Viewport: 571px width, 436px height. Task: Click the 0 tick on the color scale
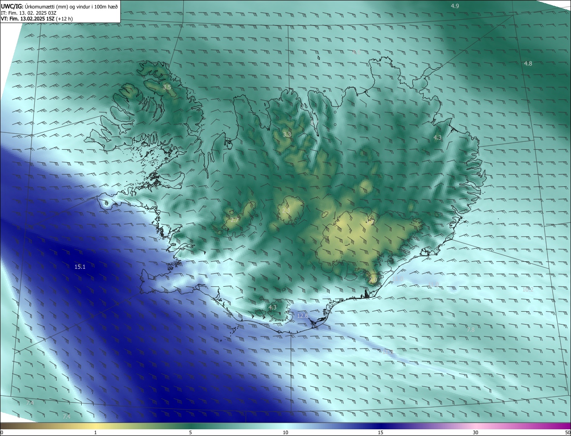click(x=2, y=432)
